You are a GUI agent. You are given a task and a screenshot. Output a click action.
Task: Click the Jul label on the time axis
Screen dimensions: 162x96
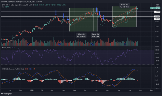(96, 90)
